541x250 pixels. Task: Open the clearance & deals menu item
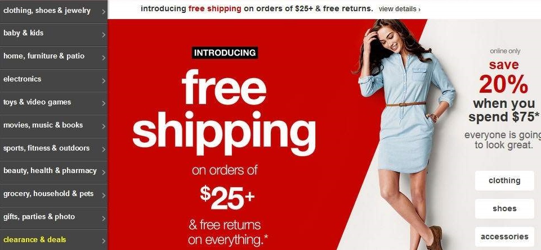click(x=54, y=240)
